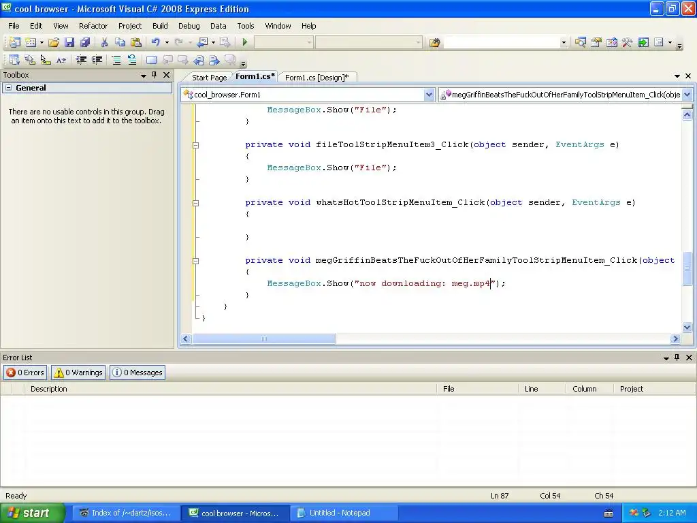Open the megGriffin member dropdown
The height and width of the screenshot is (523, 697).
pos(687,94)
